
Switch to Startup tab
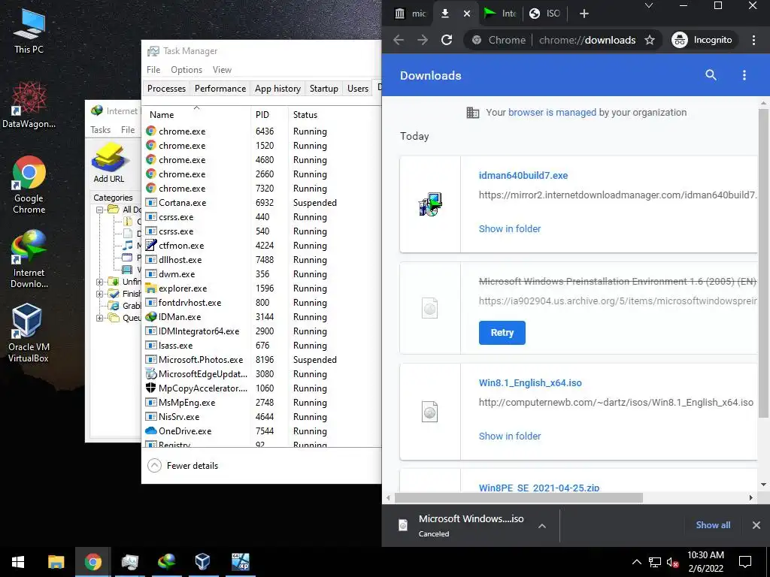click(x=323, y=89)
